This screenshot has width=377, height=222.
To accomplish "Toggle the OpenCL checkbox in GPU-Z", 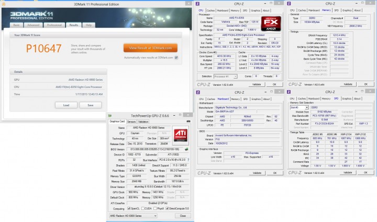I will (x=129, y=208).
